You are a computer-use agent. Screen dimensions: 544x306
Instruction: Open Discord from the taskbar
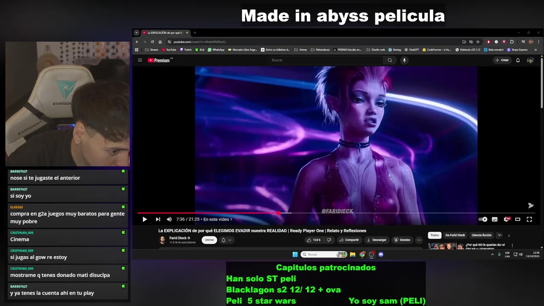(x=381, y=255)
